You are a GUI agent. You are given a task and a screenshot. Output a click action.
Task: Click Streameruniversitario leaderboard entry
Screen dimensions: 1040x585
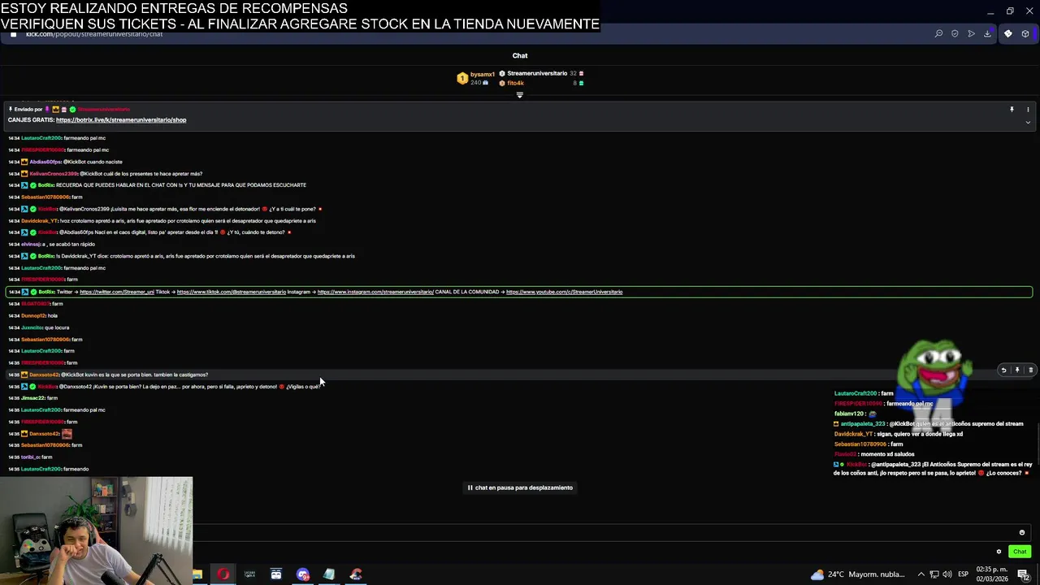(x=541, y=73)
